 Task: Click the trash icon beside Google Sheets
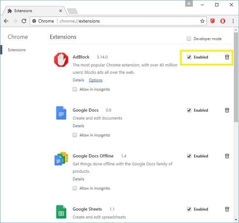[x=227, y=209]
